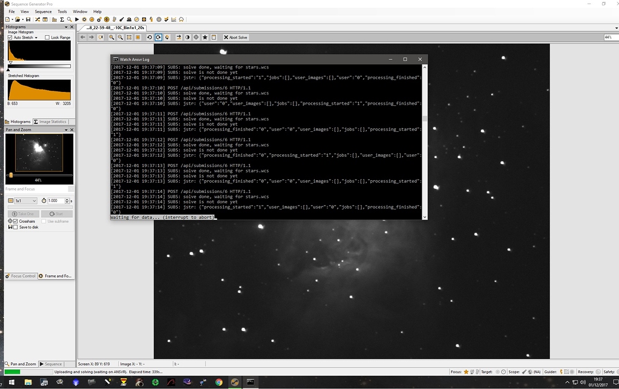Image resolution: width=619 pixels, height=389 pixels.
Task: Click the navigate back arrow above the image
Action: (82, 37)
